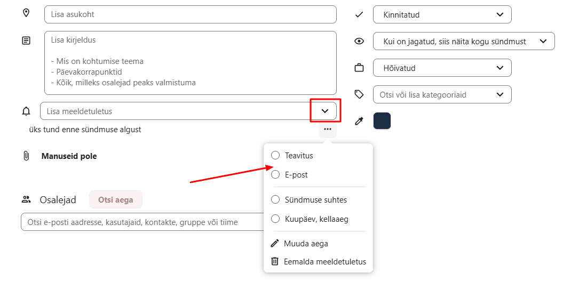
Task: Click the briefcase availability icon
Action: pos(359,68)
